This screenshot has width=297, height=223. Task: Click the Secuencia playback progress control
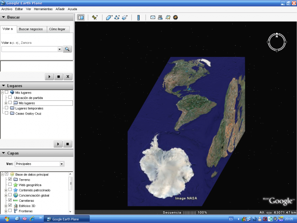189,212
